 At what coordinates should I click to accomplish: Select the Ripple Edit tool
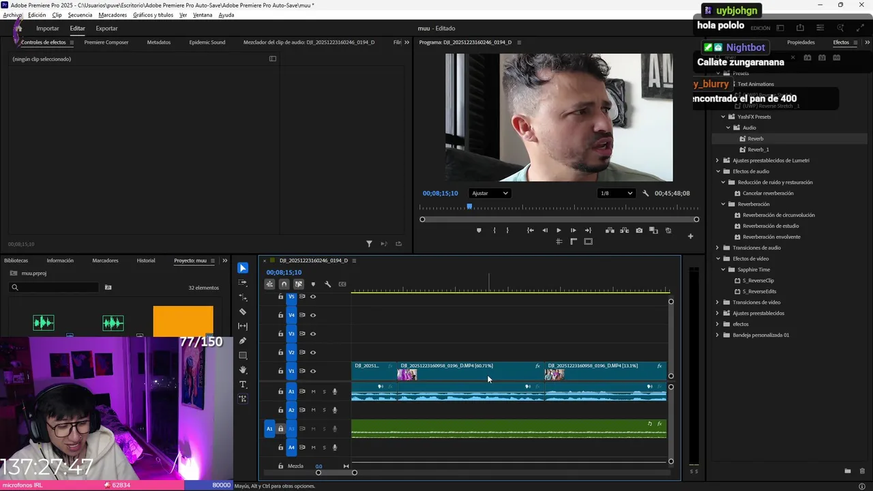pos(243,297)
